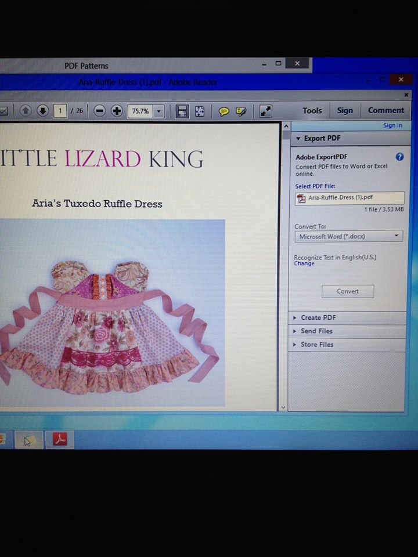Click the save file floppy icon
Screen dimensions: 418x557
click(182, 111)
